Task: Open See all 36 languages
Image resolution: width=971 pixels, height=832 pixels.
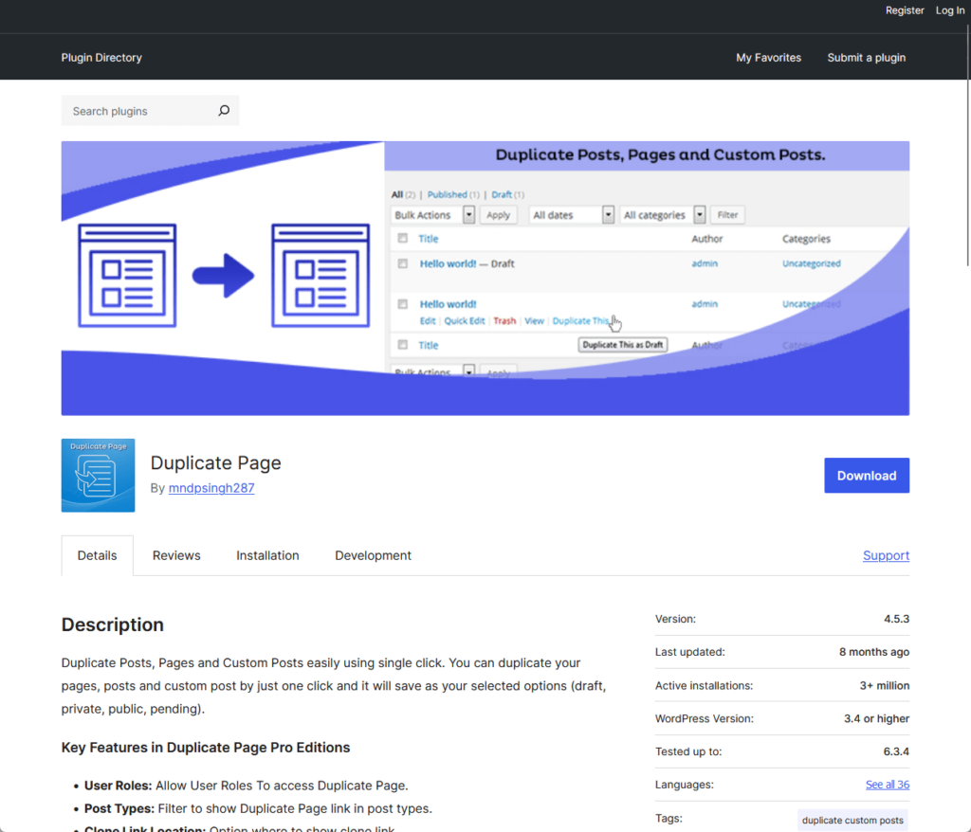Action: pyautogui.click(x=888, y=785)
